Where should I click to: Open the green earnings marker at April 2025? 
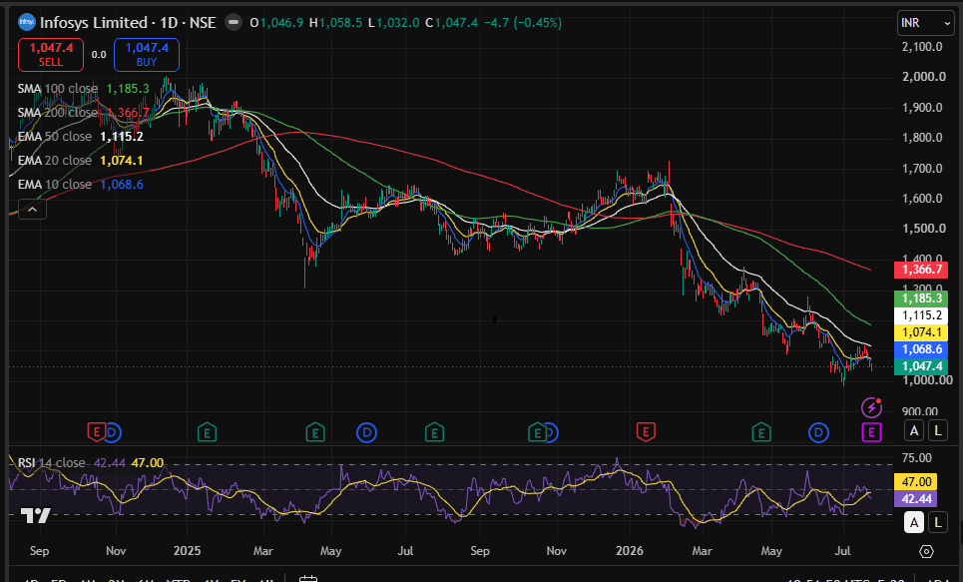[x=315, y=432]
